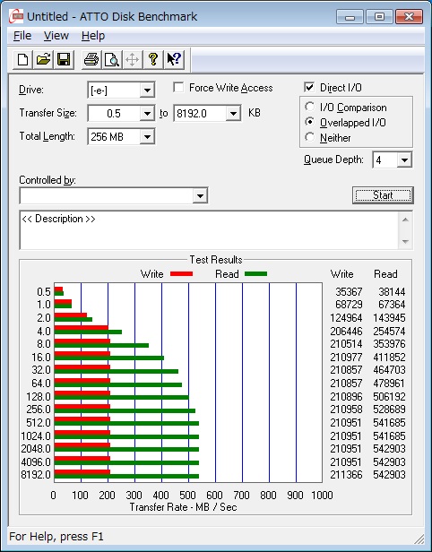Open a file with the folder icon
Image resolution: width=432 pixels, height=552 pixels.
click(x=43, y=59)
